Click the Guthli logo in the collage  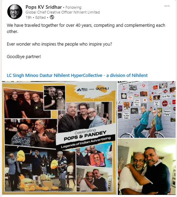pyautogui.click(x=102, y=89)
